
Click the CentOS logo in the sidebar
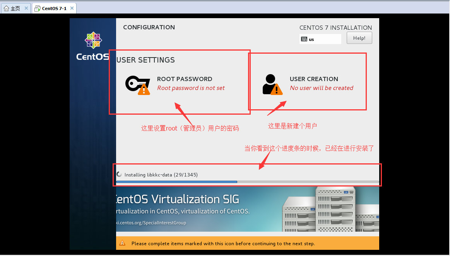pos(93,46)
